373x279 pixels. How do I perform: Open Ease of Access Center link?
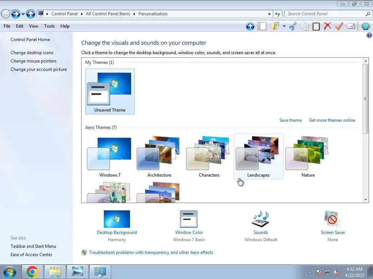pyautogui.click(x=31, y=255)
